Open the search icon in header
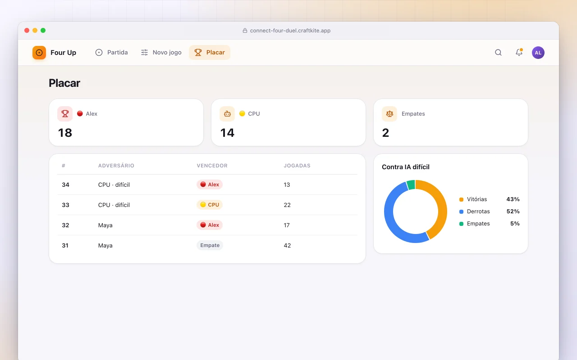 (498, 53)
